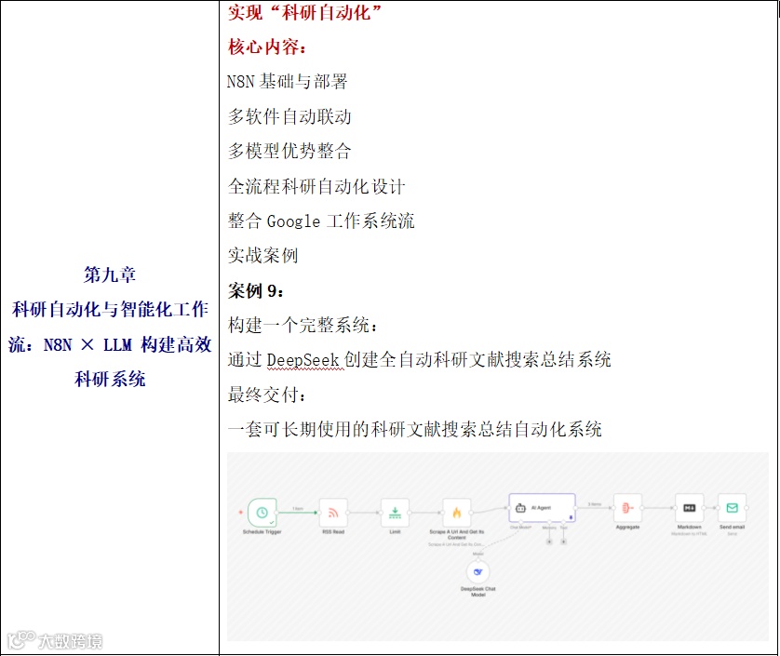Click the underlined word "DeepSeek"
Image resolution: width=780 pixels, height=656 pixels.
tap(303, 359)
